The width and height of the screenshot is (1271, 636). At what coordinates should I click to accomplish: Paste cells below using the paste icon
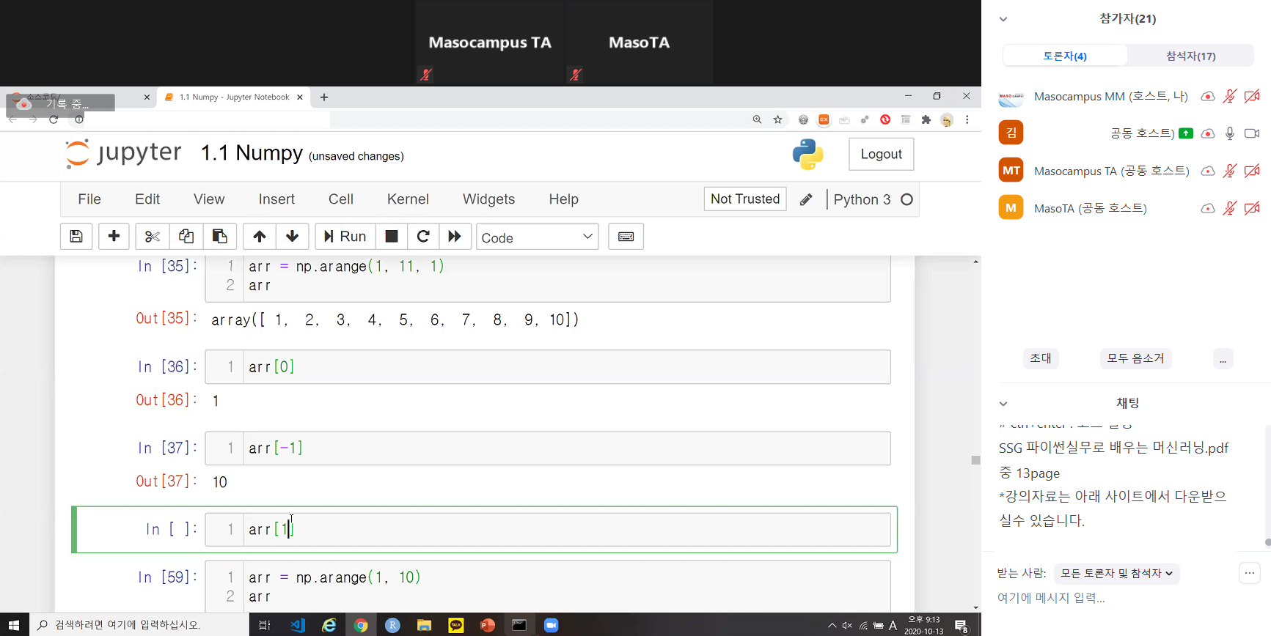219,236
